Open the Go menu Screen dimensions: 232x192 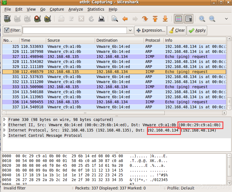point(42,9)
